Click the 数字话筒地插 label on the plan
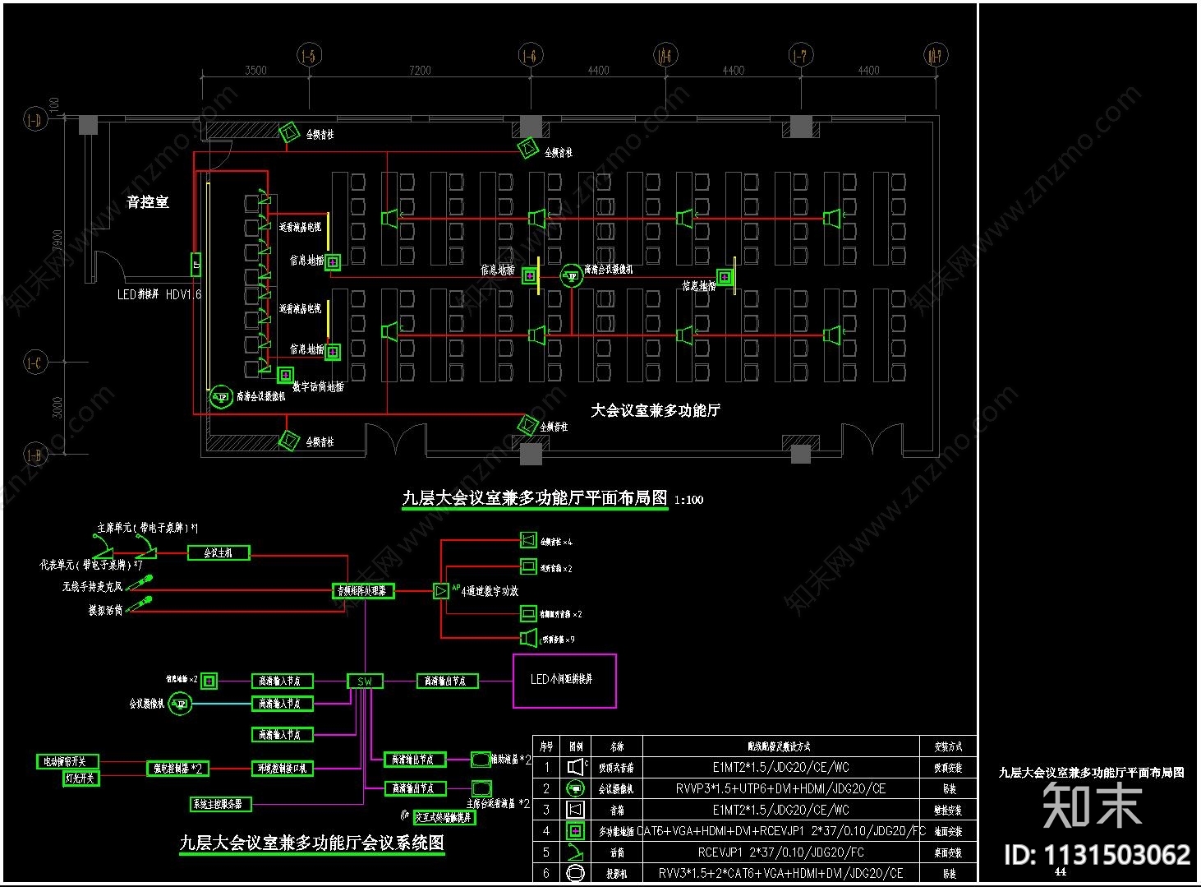This screenshot has width=1201, height=887. 318,386
